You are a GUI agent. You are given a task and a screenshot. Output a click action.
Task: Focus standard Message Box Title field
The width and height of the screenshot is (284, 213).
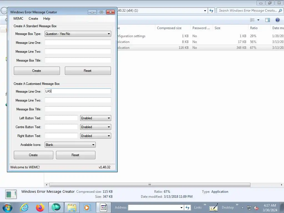[x=78, y=60]
